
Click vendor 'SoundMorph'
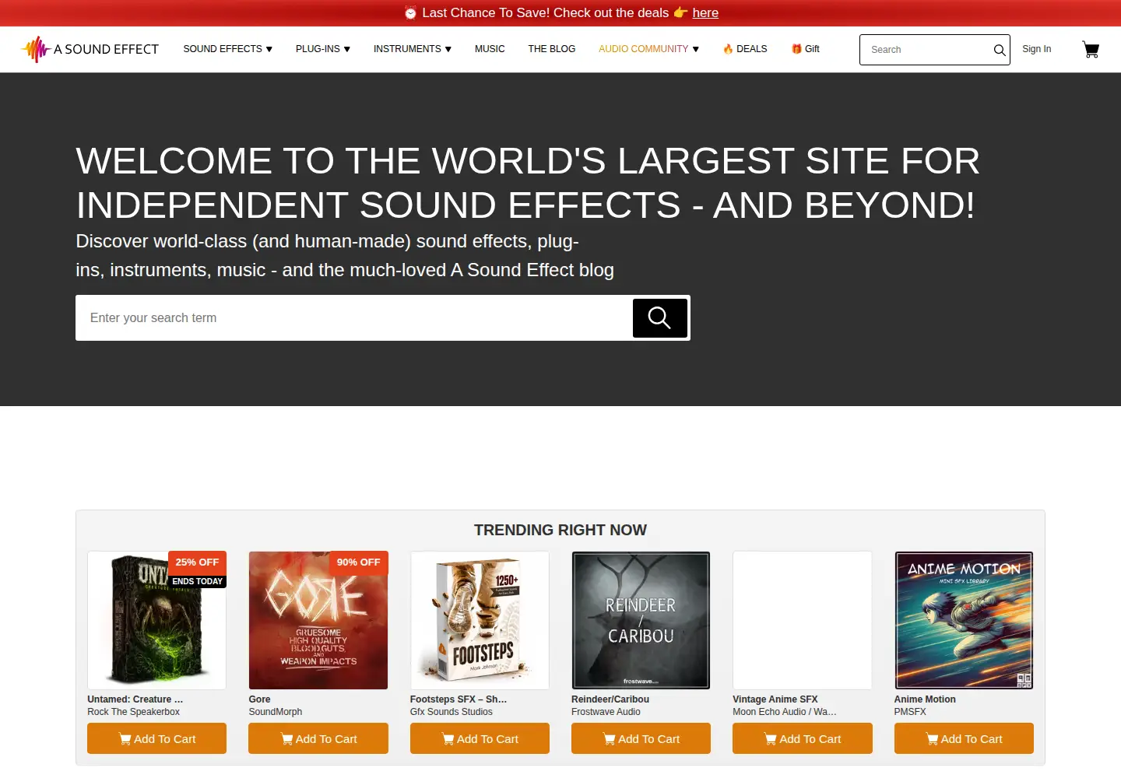point(276,712)
